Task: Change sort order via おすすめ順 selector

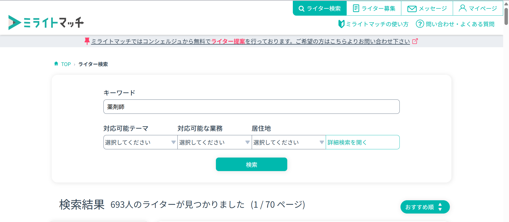Action: [425, 207]
